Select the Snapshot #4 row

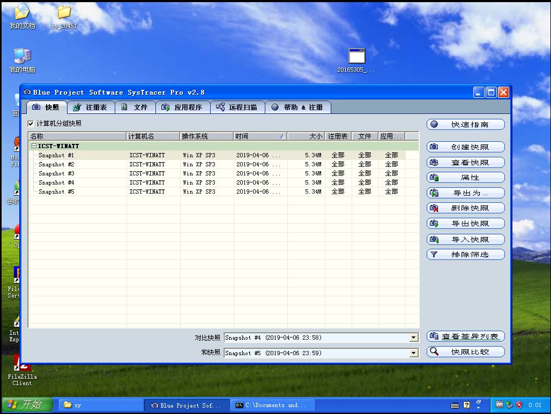pos(224,182)
